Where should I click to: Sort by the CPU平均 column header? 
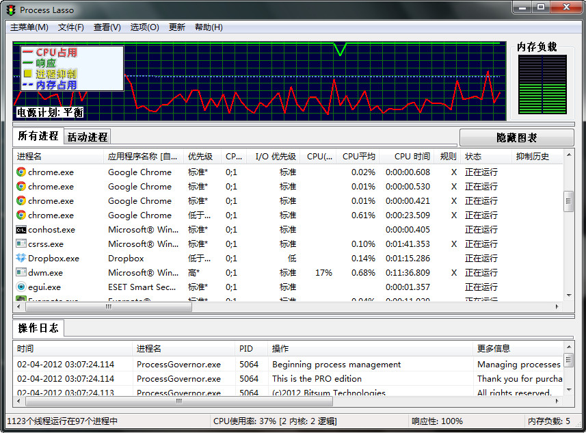(x=358, y=156)
